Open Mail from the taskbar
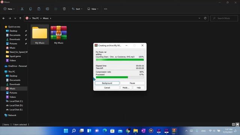Image resolution: width=240 pixels, height=135 pixels. pos(120,131)
